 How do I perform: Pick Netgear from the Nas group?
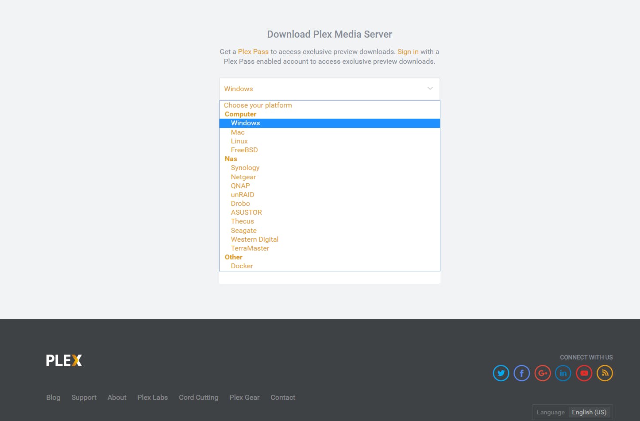pos(330,177)
